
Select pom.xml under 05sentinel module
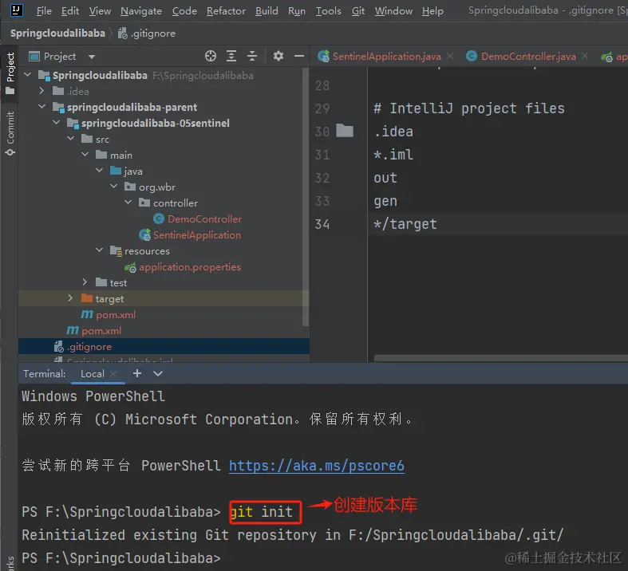[x=116, y=315]
